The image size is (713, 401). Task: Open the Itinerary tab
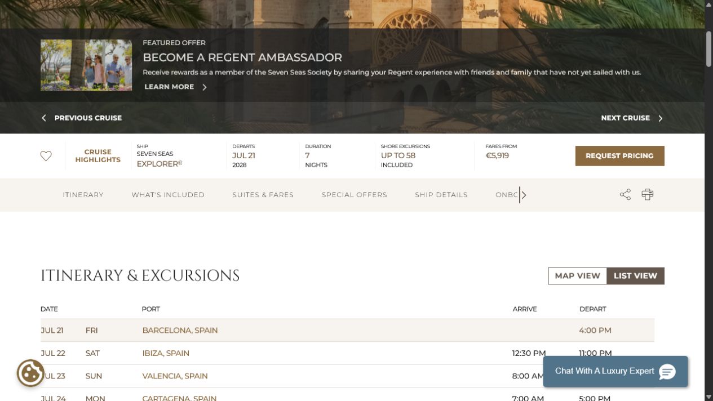coord(83,195)
